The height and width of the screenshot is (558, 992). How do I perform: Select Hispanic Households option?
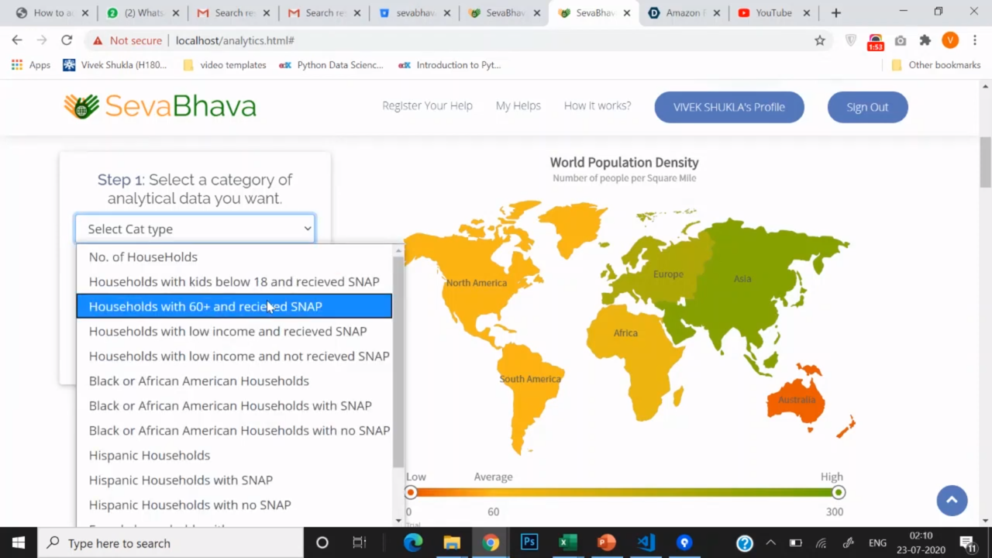pyautogui.click(x=234, y=455)
